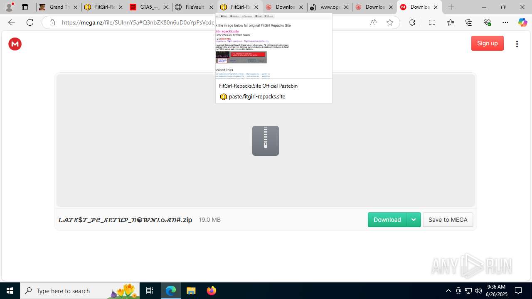Expand the Download options arrow

point(414,220)
